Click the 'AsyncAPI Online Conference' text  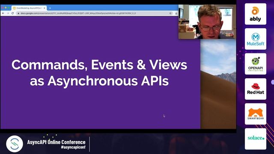point(56,142)
